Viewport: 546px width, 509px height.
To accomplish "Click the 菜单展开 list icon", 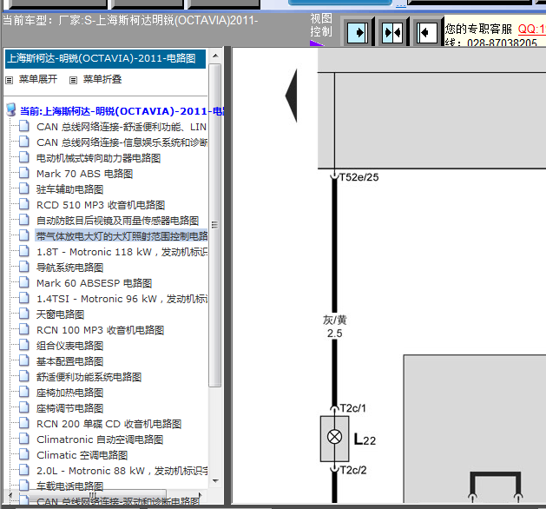I will [10, 80].
